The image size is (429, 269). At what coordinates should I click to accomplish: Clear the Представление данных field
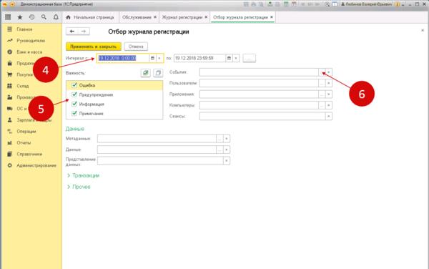point(227,161)
